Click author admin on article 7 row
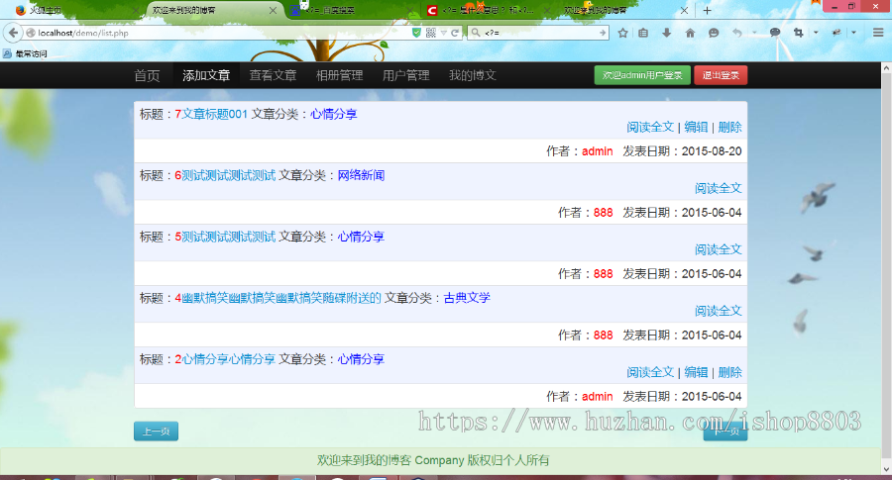Viewport: 892px width, 480px height. pyautogui.click(x=598, y=151)
